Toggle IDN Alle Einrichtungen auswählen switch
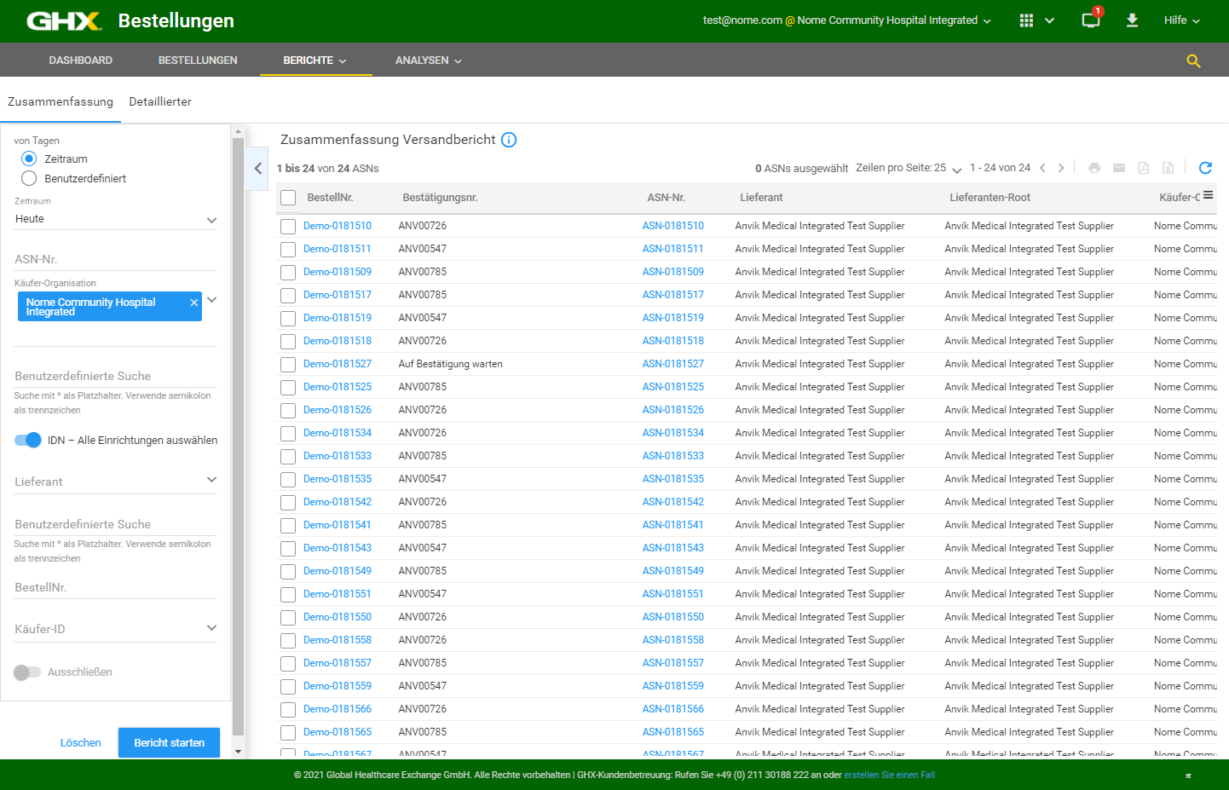The height and width of the screenshot is (790, 1229). 28,440
